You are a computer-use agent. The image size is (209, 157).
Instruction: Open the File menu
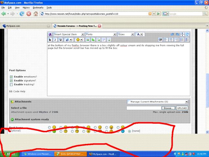point(3,8)
